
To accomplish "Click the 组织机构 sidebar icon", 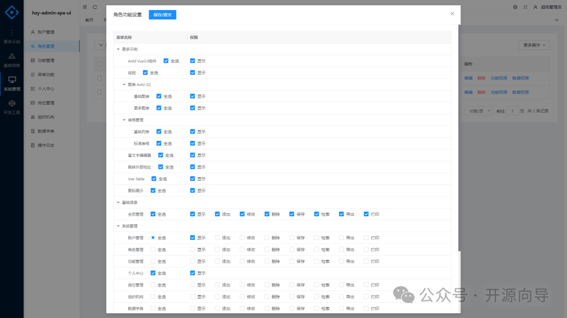I will click(33, 117).
